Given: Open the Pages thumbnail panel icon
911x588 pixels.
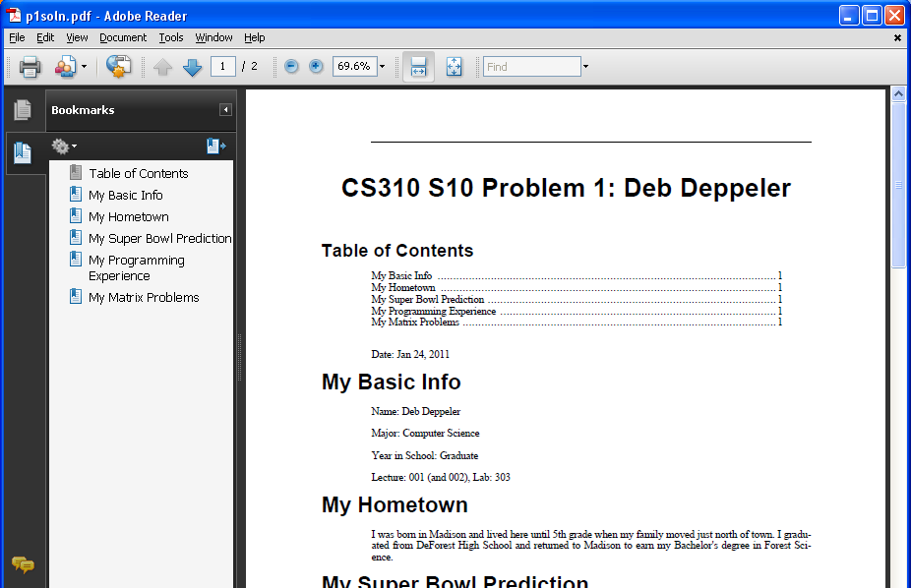Looking at the screenshot, I should pos(22,110).
